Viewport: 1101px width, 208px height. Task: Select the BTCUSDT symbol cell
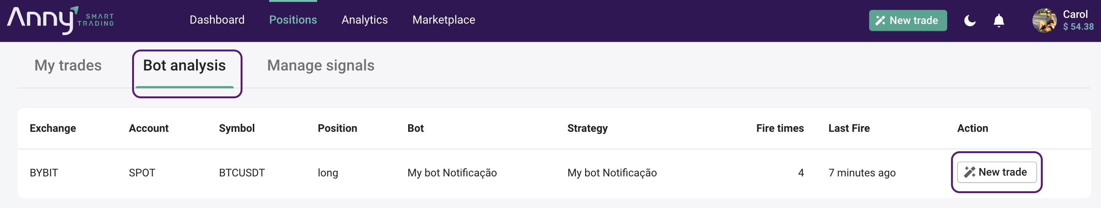click(241, 173)
